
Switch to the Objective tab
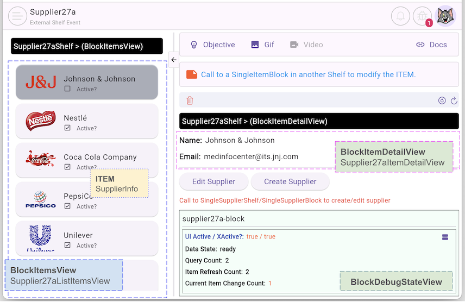pyautogui.click(x=212, y=45)
